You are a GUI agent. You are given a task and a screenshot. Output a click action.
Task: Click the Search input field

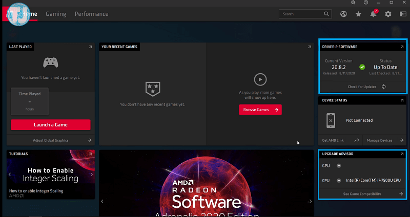[305, 14]
